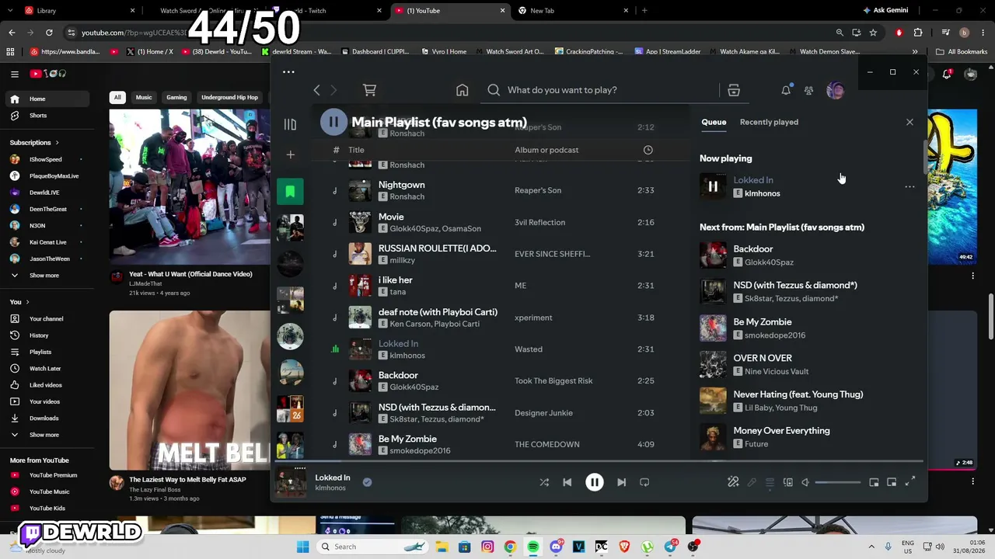
Task: Open the Yeat dance video thumbnail
Action: [190, 187]
